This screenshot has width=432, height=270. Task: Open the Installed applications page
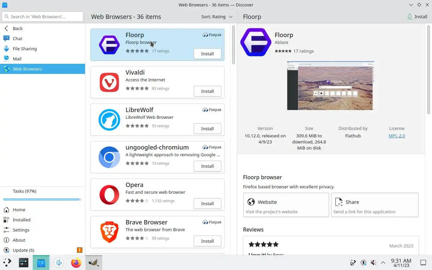tap(43, 220)
